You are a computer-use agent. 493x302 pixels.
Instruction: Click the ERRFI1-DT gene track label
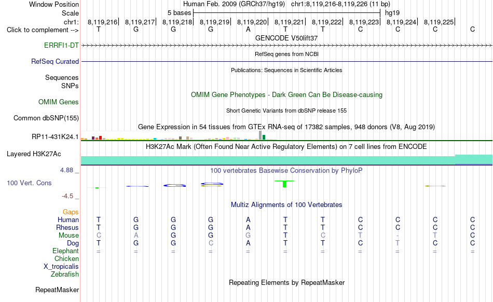(x=61, y=45)
